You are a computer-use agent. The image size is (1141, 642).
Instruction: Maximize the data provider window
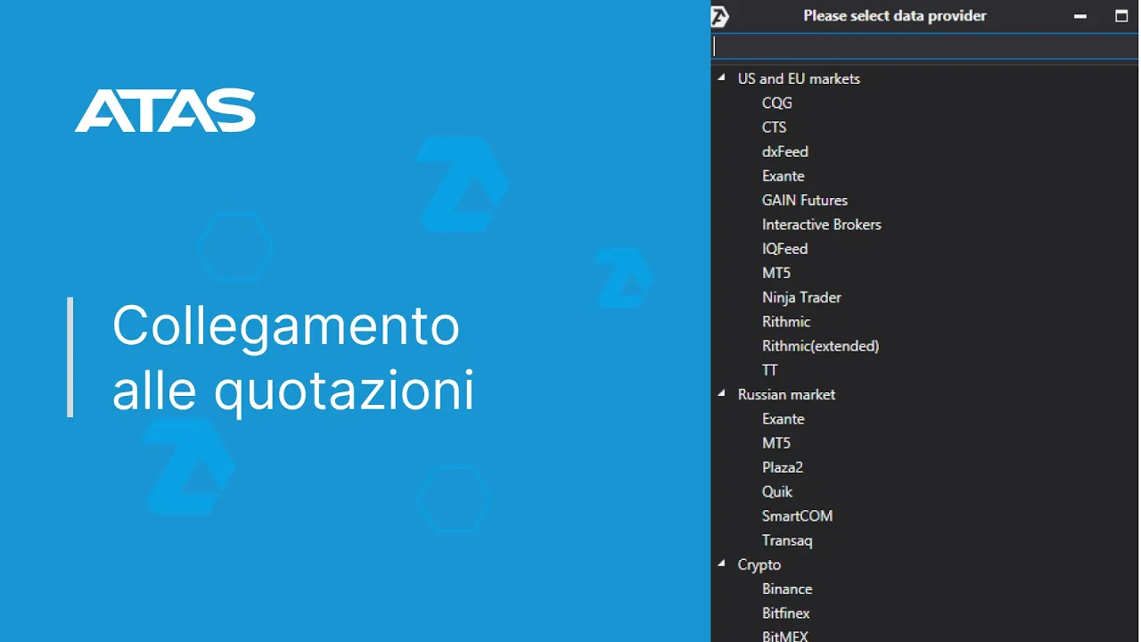point(1121,16)
